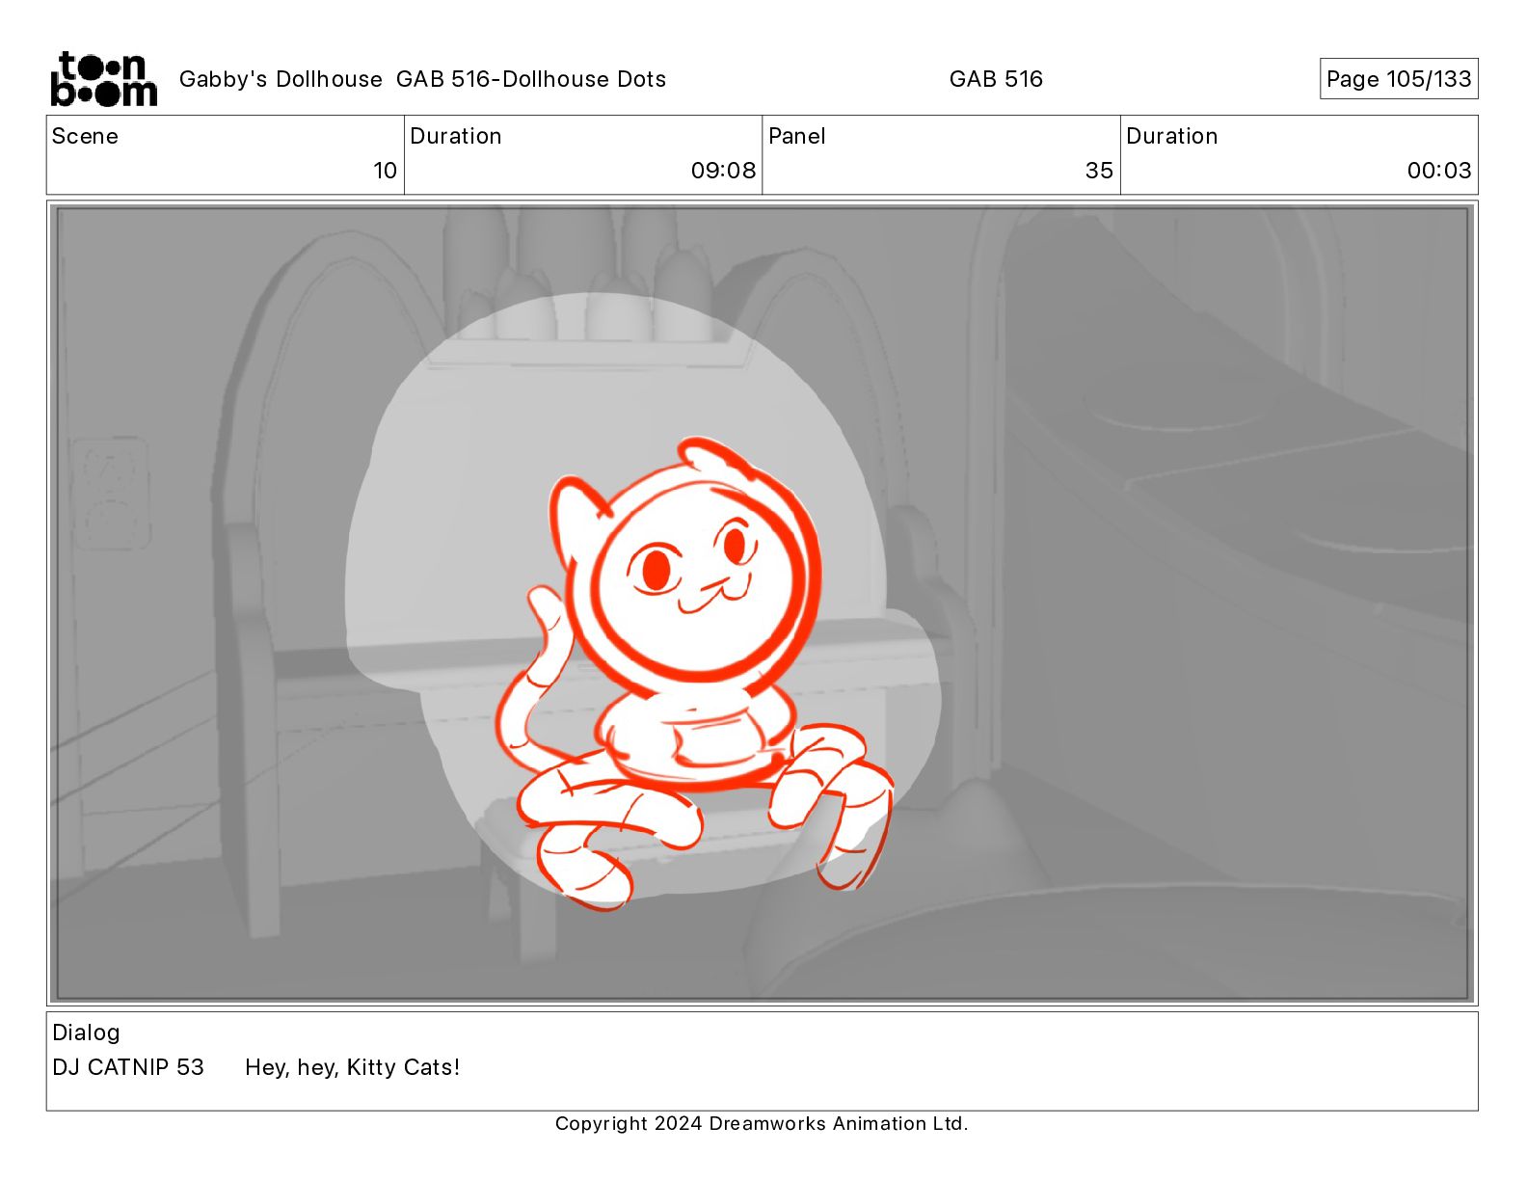Select panel number "35"
This screenshot has height=1180, width=1527.
(1099, 171)
